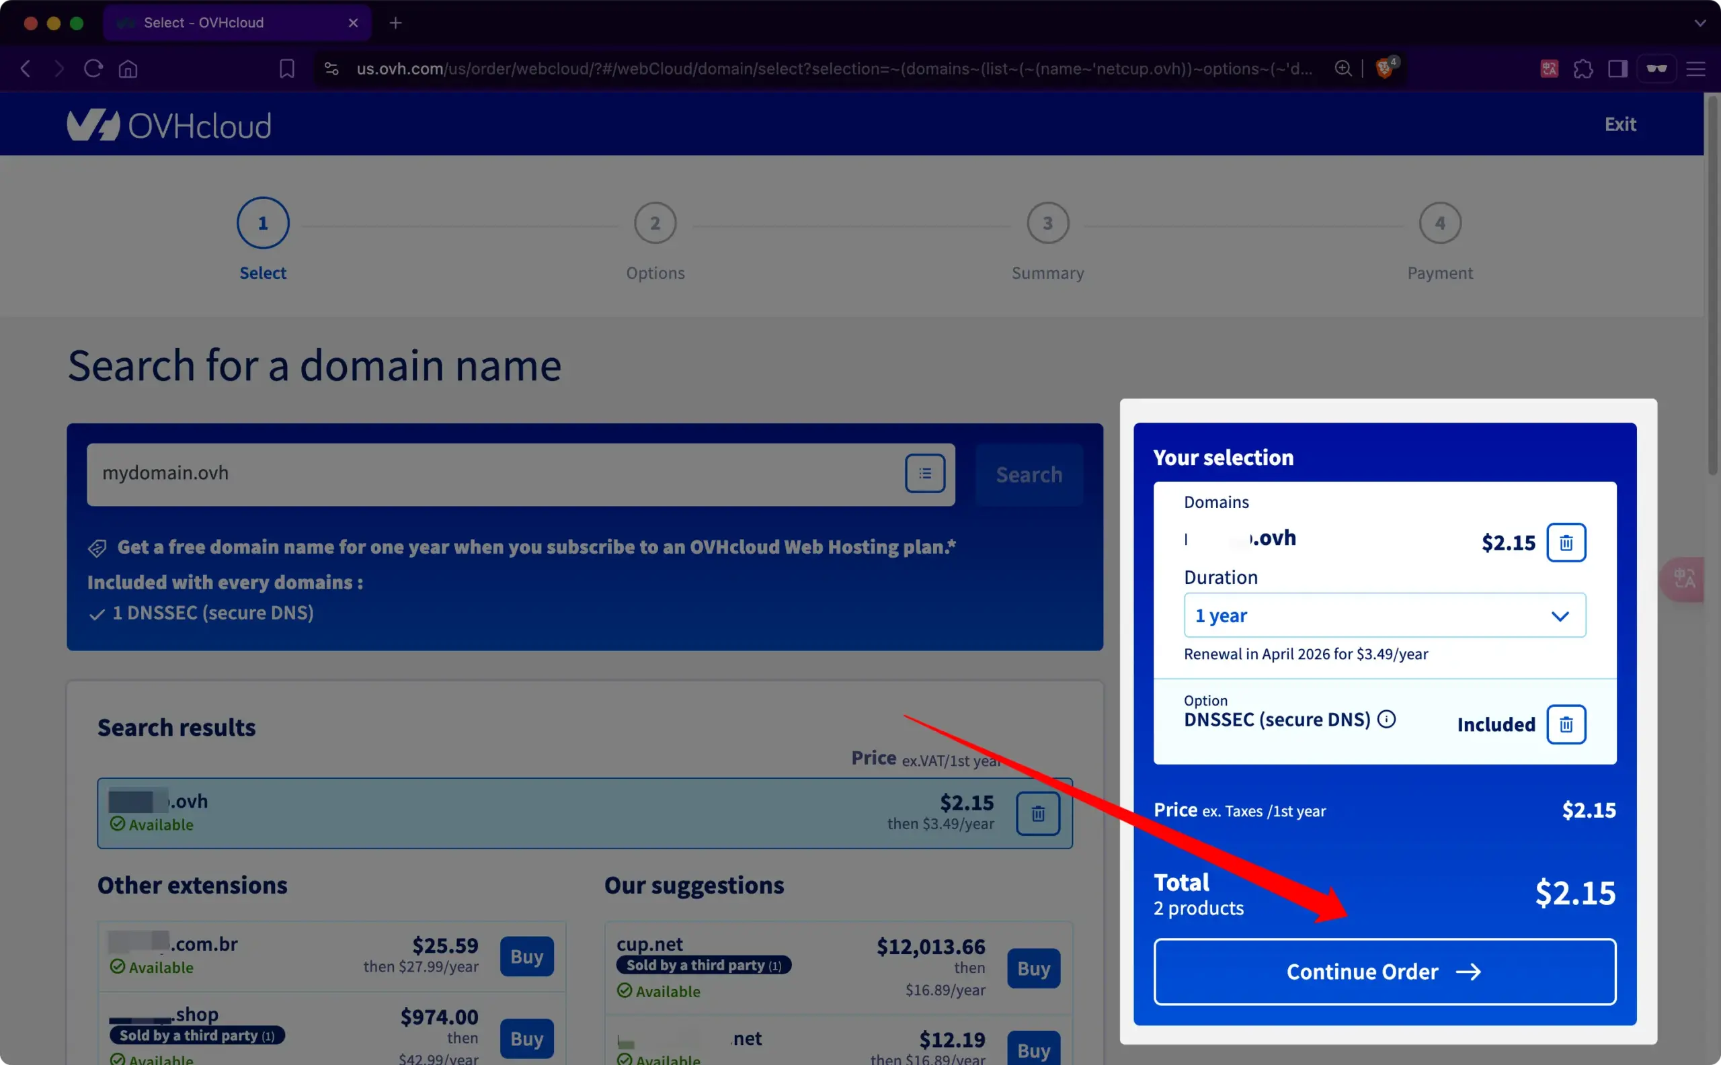Close the Select - OVHcloud tab
Image resolution: width=1721 pixels, height=1065 pixels.
[x=353, y=23]
